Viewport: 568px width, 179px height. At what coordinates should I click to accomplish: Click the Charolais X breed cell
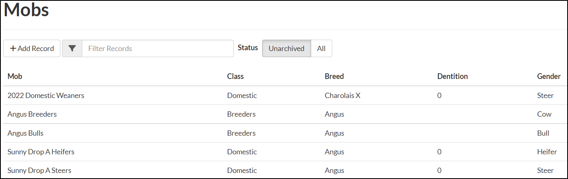[x=342, y=96]
